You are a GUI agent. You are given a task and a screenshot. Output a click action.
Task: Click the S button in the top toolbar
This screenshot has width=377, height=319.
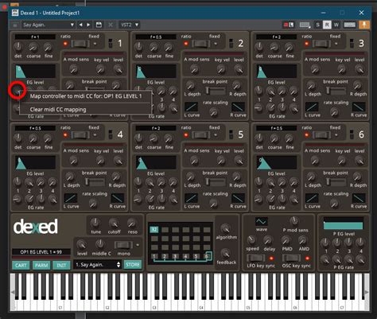[317, 25]
